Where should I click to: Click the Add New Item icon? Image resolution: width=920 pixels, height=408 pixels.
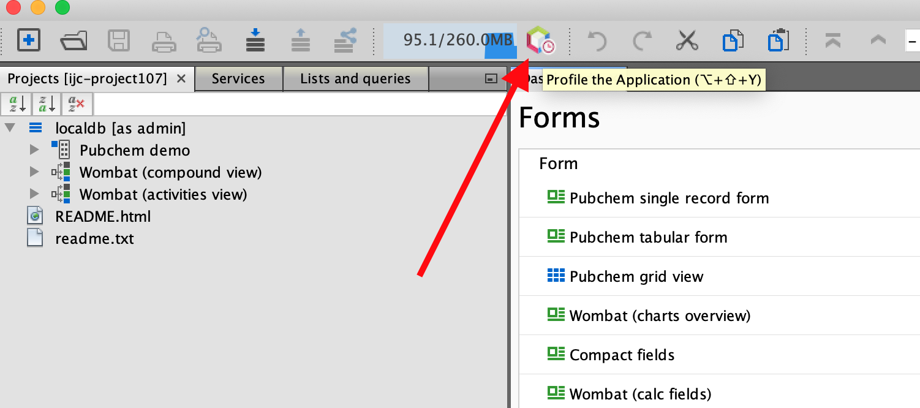[28, 40]
